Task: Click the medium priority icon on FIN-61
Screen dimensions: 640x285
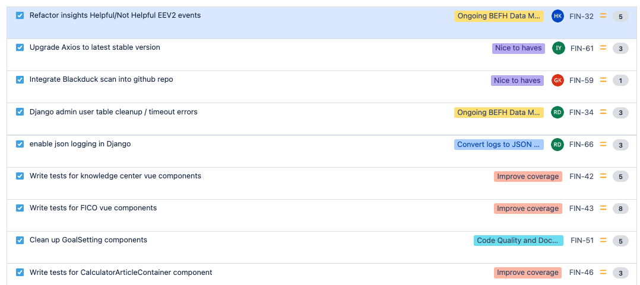Action: [603, 48]
